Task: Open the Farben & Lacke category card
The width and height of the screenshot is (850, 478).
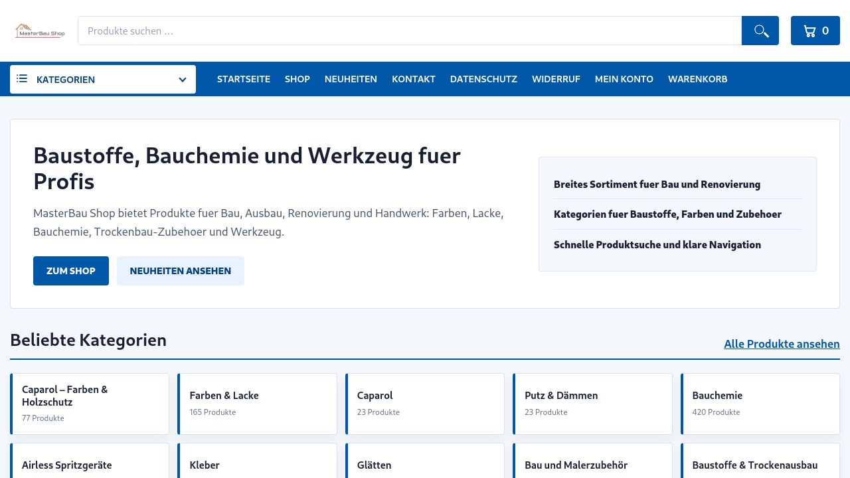Action: tap(257, 404)
